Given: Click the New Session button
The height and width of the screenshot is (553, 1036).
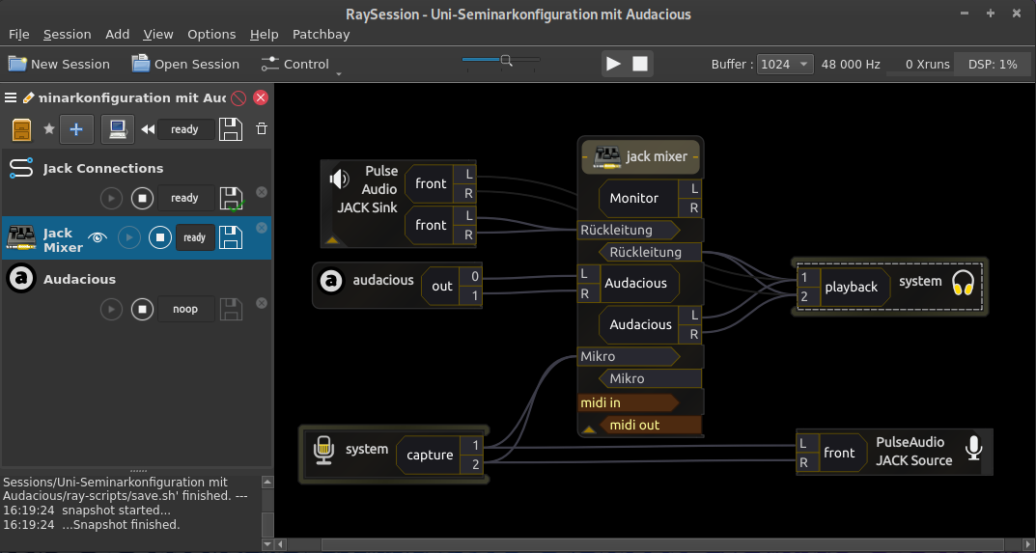Looking at the screenshot, I should [59, 64].
